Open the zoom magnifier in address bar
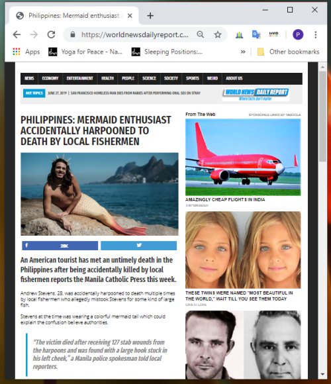Screen dimensions: 331x384 click(201, 34)
